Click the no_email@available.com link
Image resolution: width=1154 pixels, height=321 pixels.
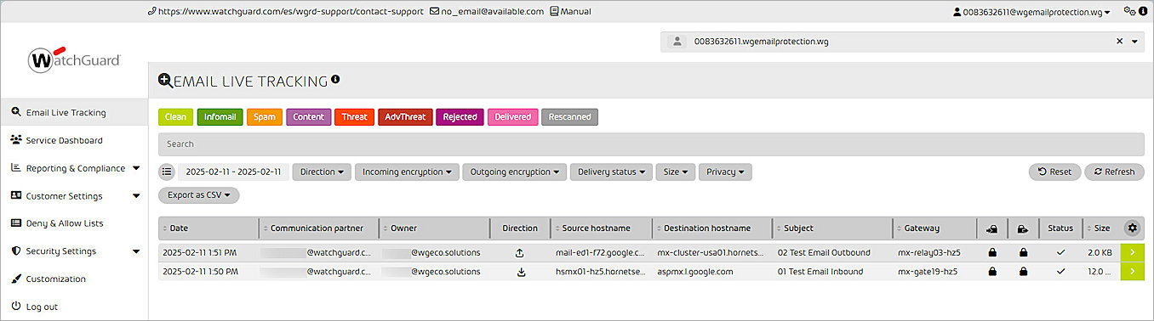(487, 12)
